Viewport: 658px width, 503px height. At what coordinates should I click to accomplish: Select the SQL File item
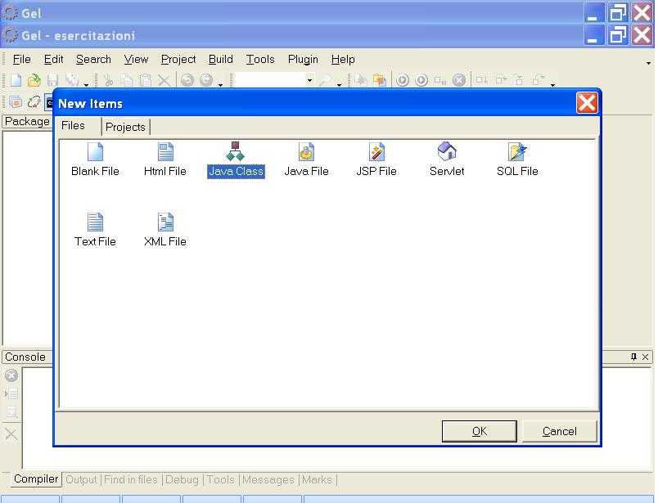click(517, 159)
